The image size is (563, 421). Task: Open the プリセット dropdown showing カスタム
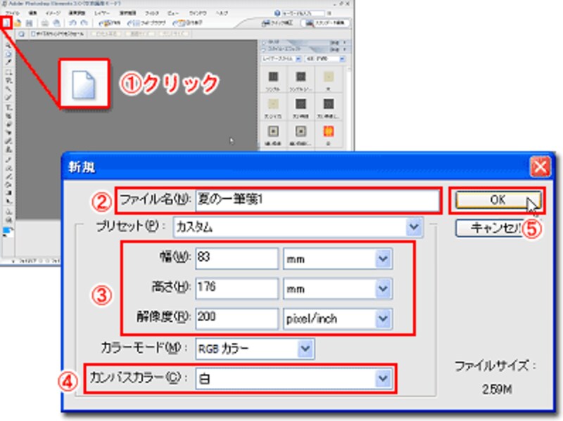click(x=412, y=227)
